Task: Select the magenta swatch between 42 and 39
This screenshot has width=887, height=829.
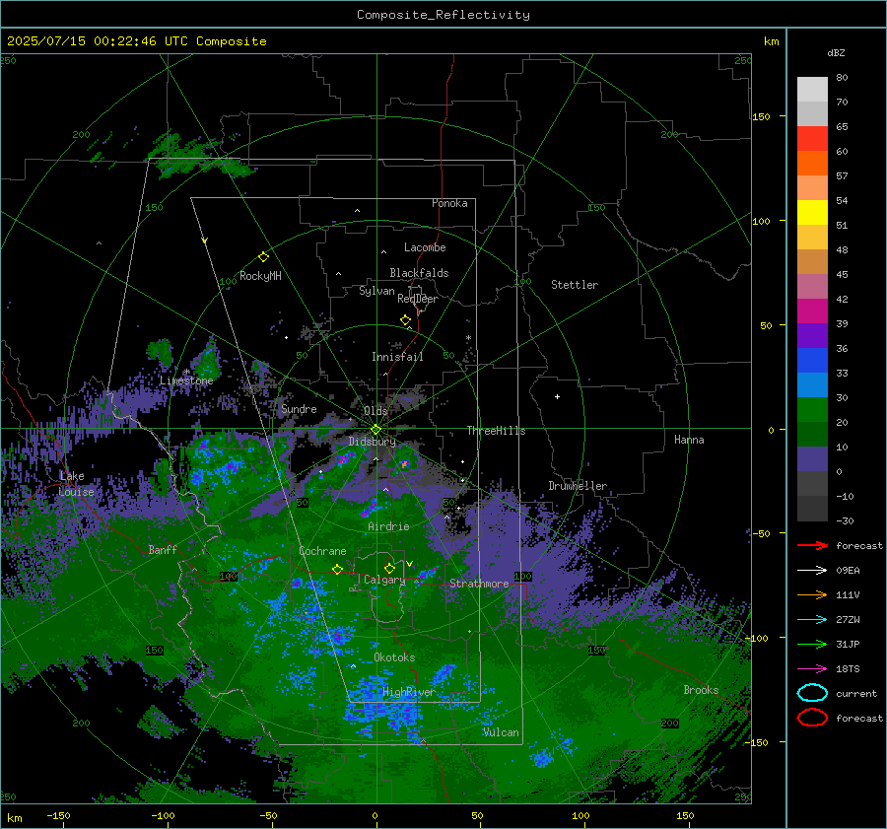Action: coord(812,311)
